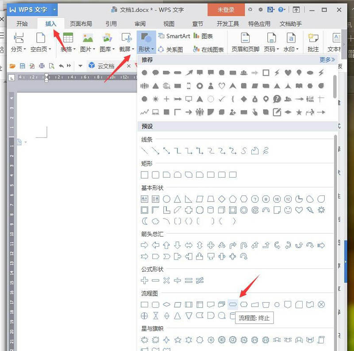Click the print preview icon
Image resolution: width=354 pixels, height=351 pixels.
click(x=52, y=66)
